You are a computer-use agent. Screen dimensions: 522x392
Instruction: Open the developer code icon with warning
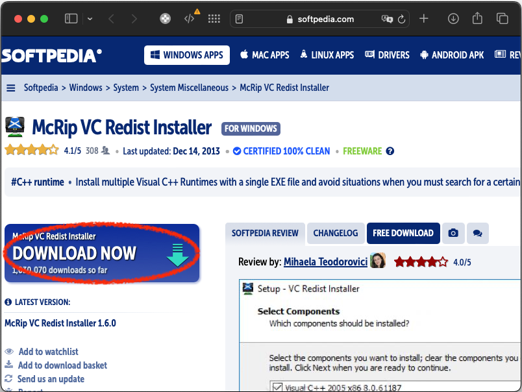[190, 18]
